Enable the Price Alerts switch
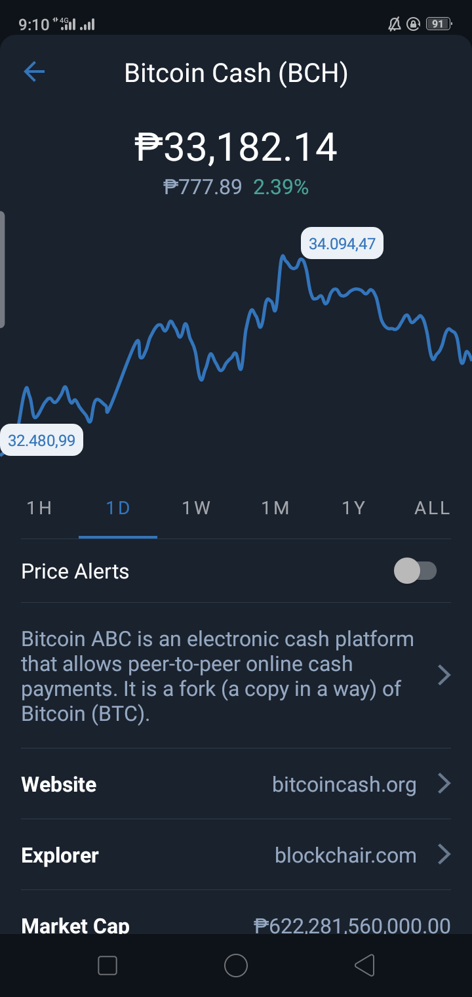The height and width of the screenshot is (997, 472). (415, 571)
